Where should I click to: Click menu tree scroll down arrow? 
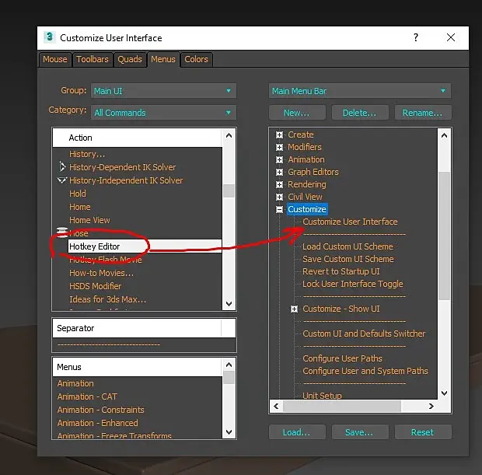pos(444,393)
